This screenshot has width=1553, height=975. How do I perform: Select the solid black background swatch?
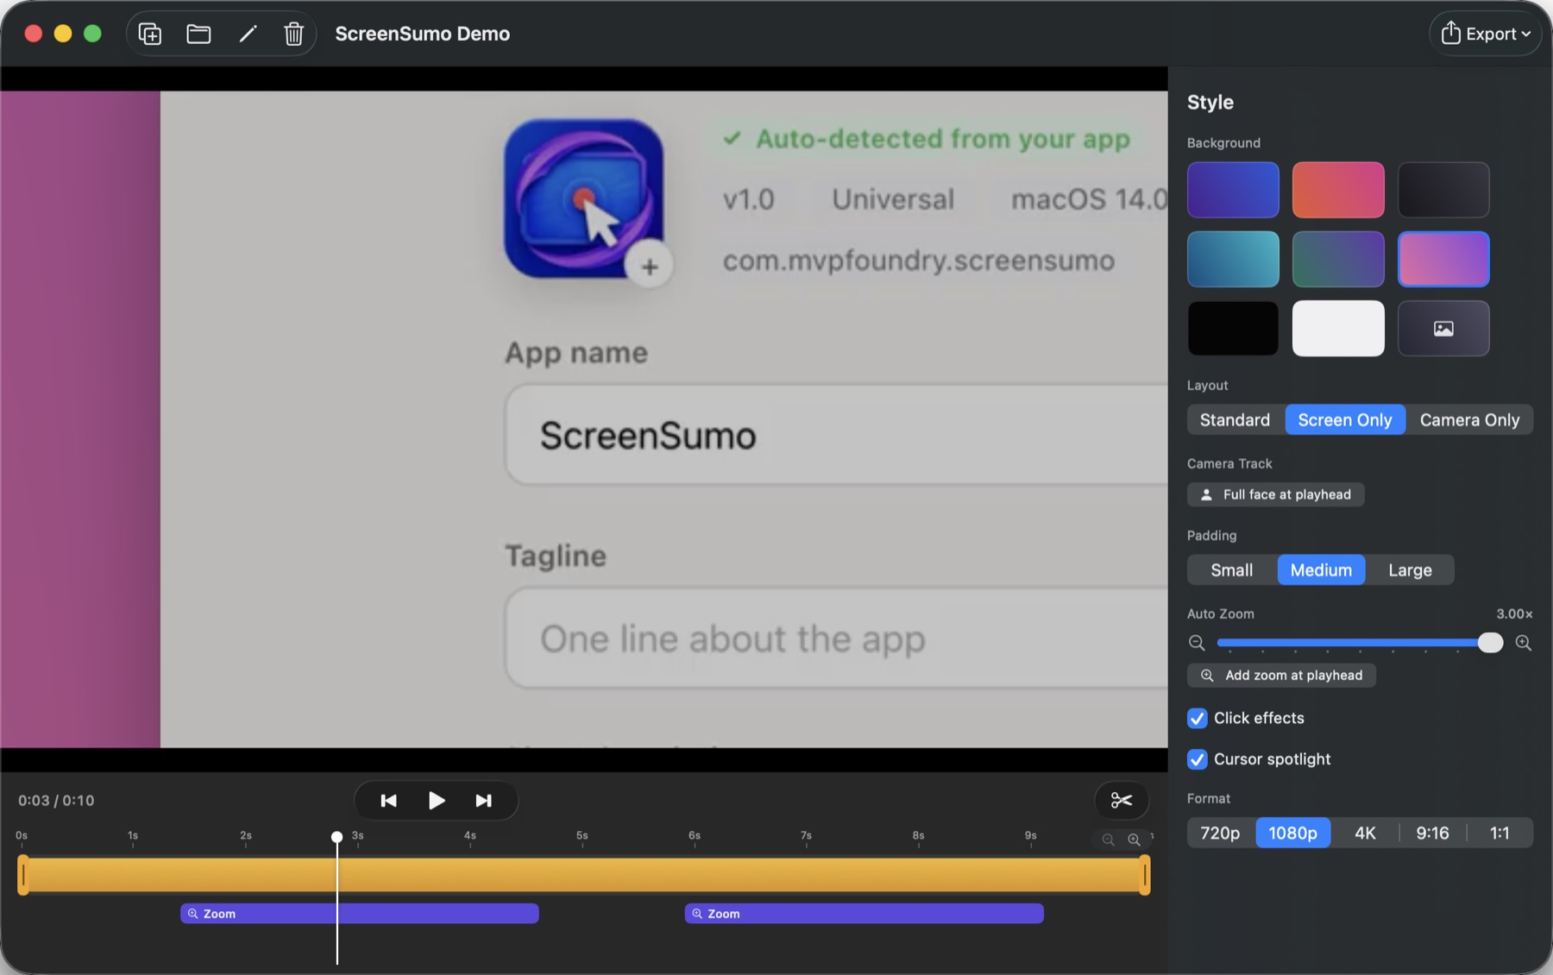[x=1233, y=329]
